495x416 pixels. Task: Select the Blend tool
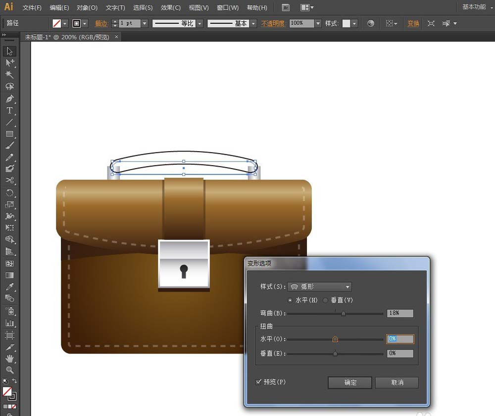click(x=9, y=298)
